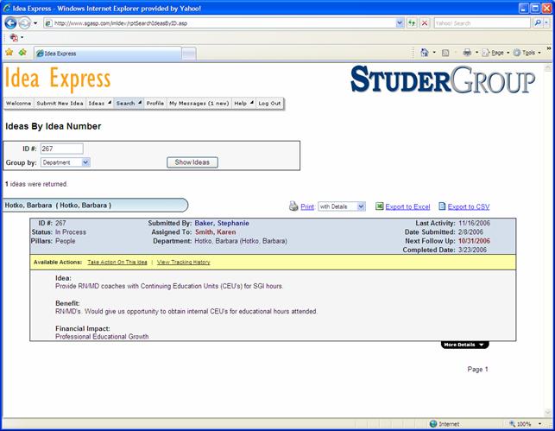555x431 pixels.
Task: Click the Home icon in toolbar
Action: [424, 53]
